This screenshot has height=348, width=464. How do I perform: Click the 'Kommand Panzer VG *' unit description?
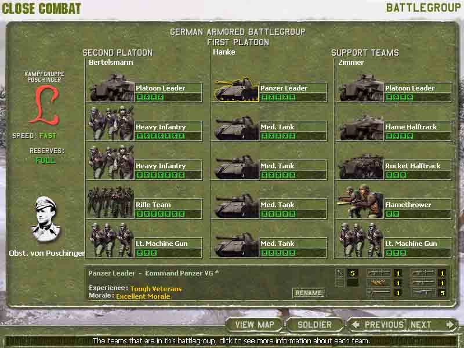182,273
